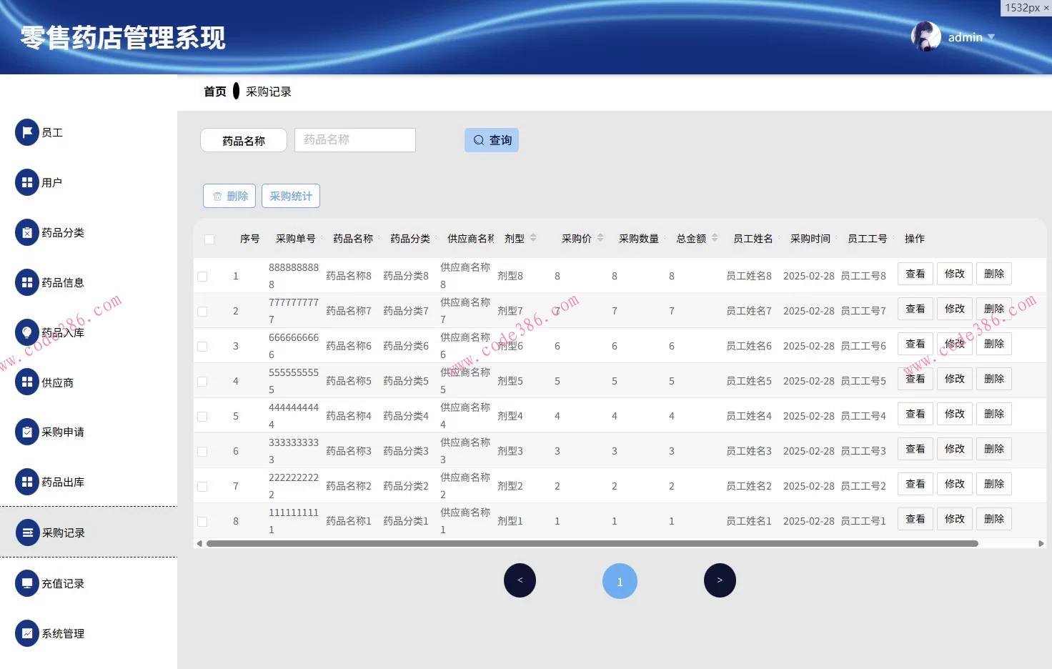Select the 用户 icon in sidebar
The image size is (1052, 669).
point(26,182)
